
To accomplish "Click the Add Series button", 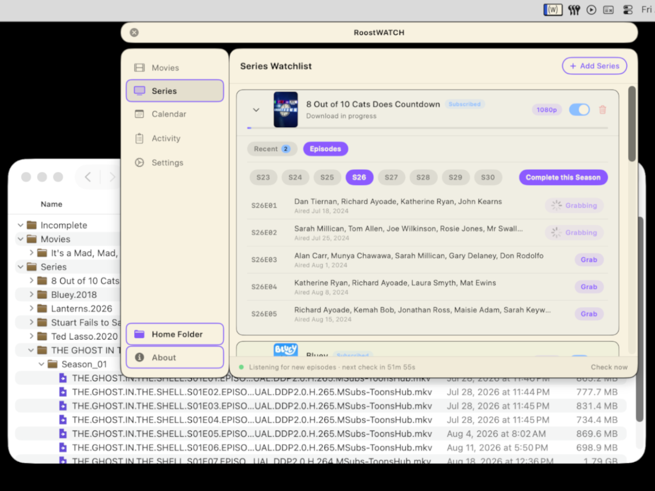I will (594, 66).
